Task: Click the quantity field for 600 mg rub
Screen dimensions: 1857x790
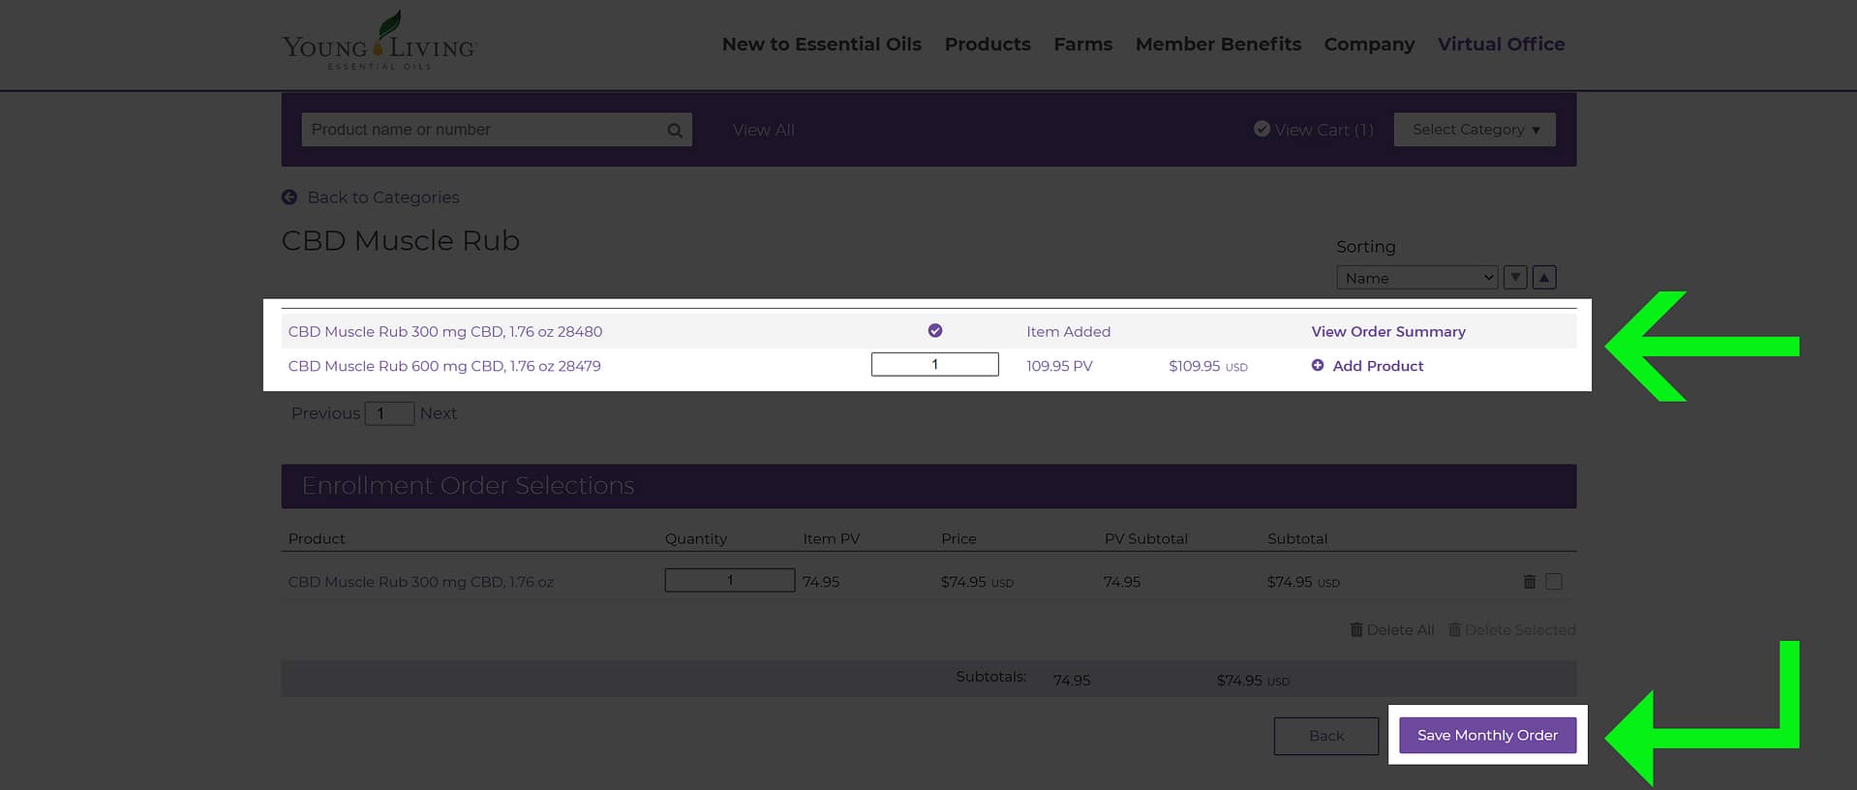Action: coord(934,365)
